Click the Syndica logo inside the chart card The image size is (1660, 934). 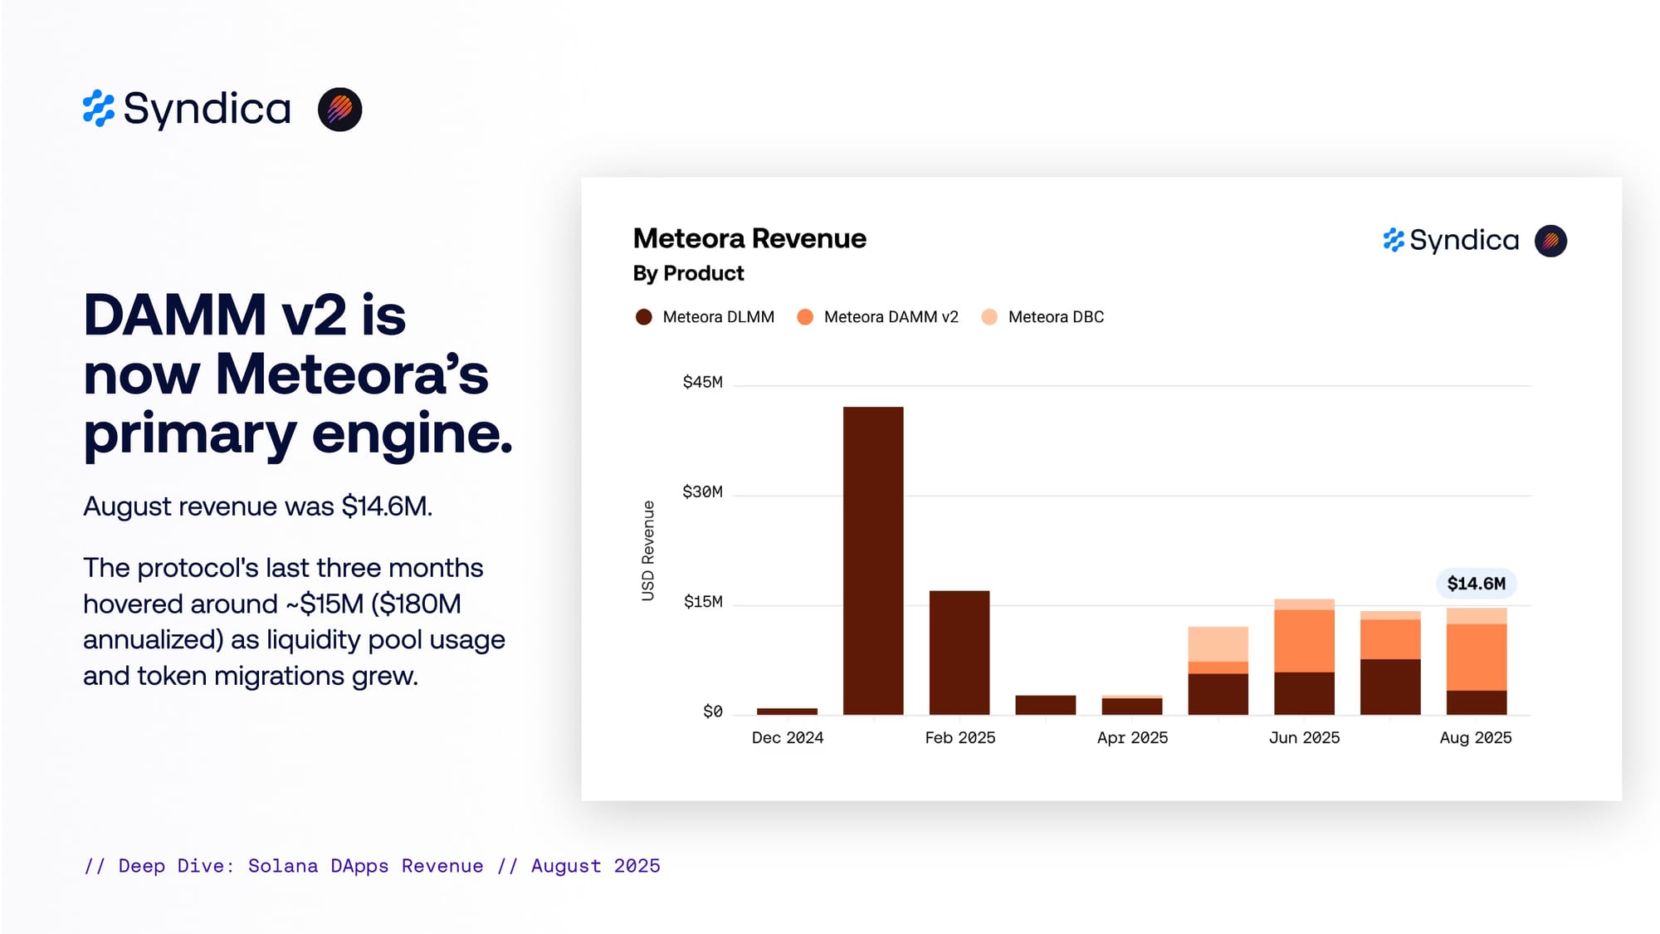pyautogui.click(x=1451, y=241)
